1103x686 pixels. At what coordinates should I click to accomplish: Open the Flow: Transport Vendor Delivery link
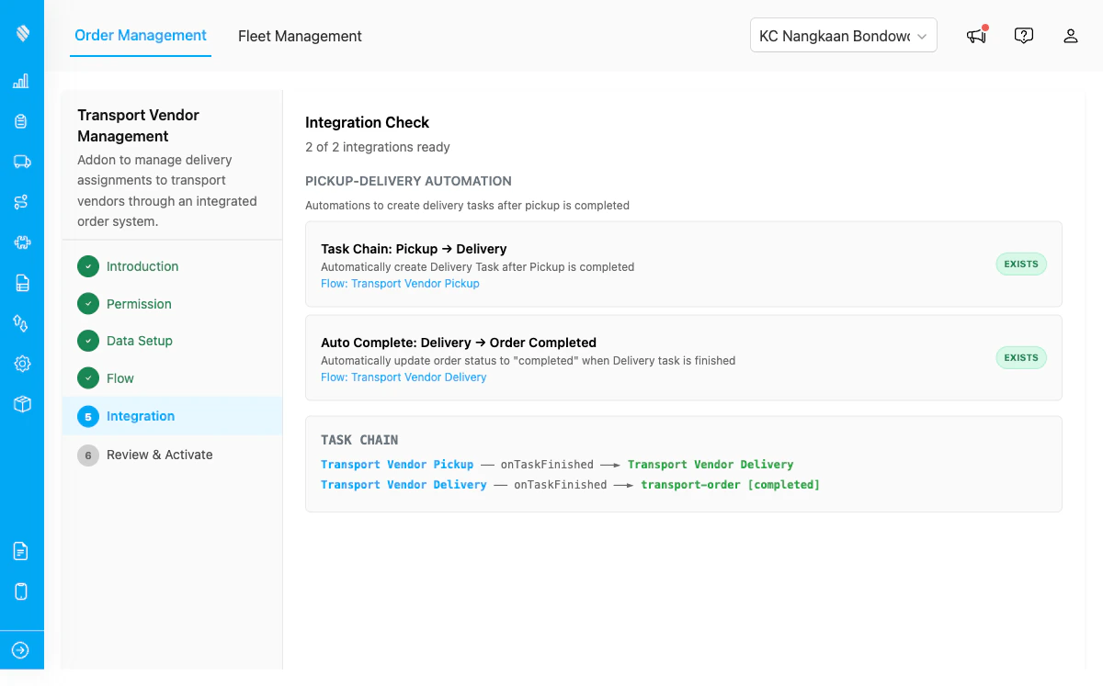(x=404, y=377)
